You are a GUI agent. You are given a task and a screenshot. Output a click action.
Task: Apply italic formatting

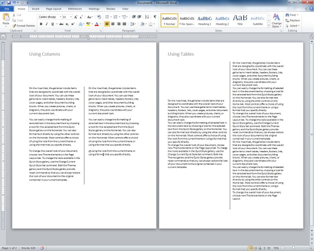[46, 24]
